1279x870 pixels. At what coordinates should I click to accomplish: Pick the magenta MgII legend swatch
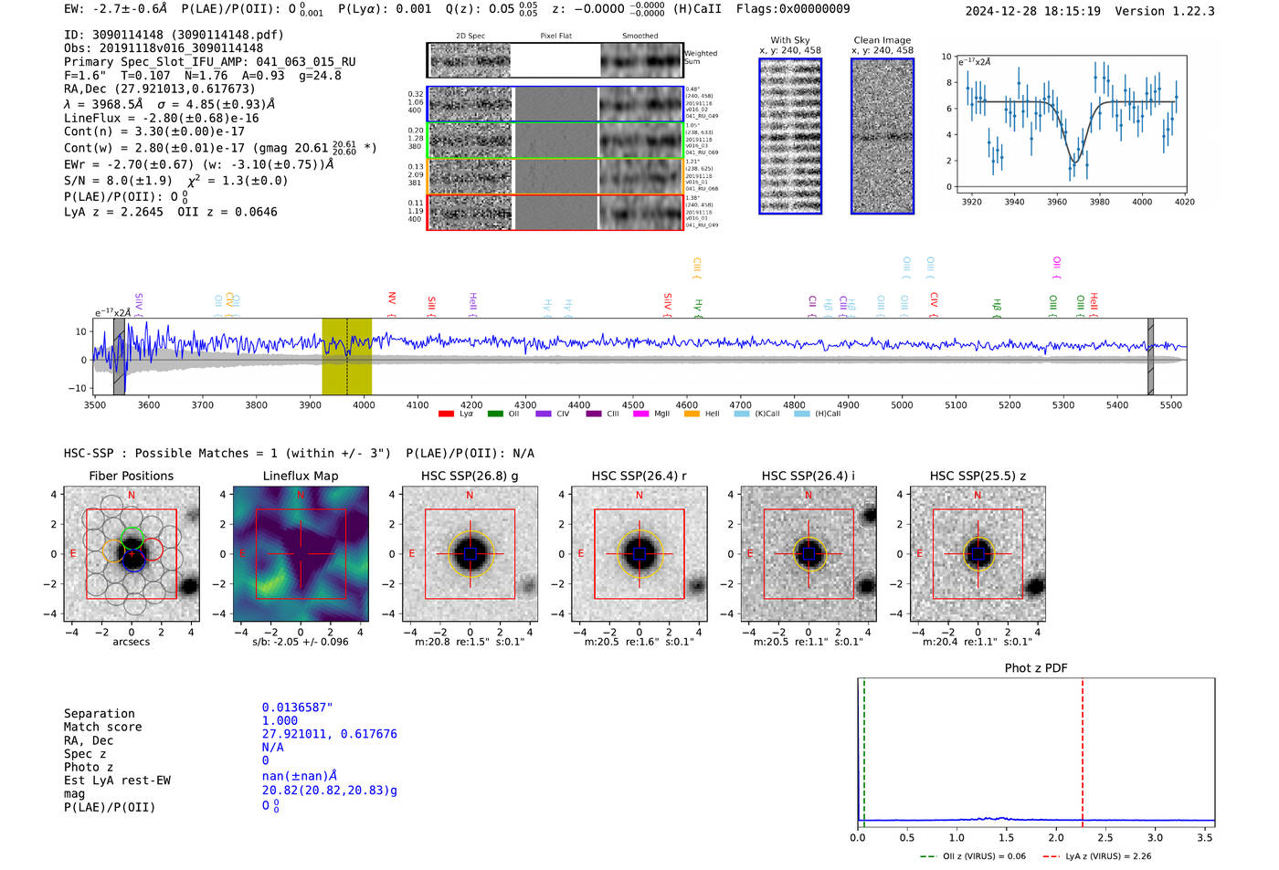pos(640,414)
